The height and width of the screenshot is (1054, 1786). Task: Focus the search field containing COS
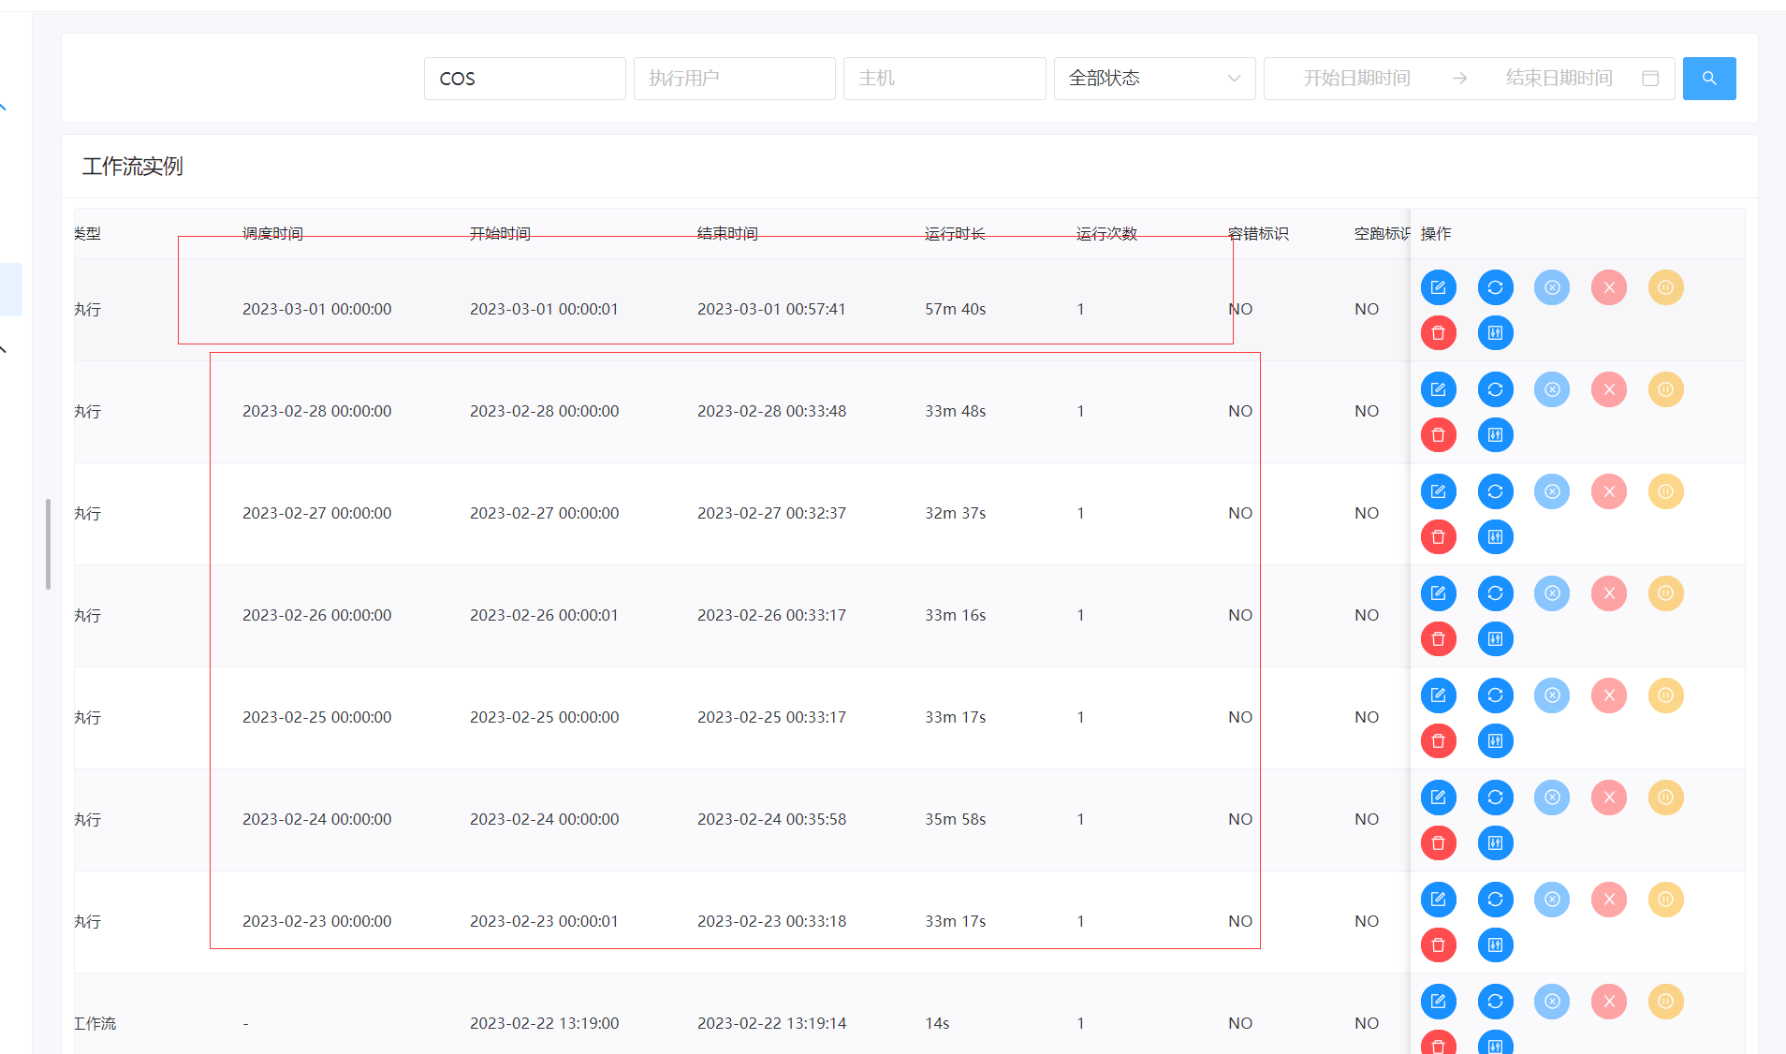(524, 79)
